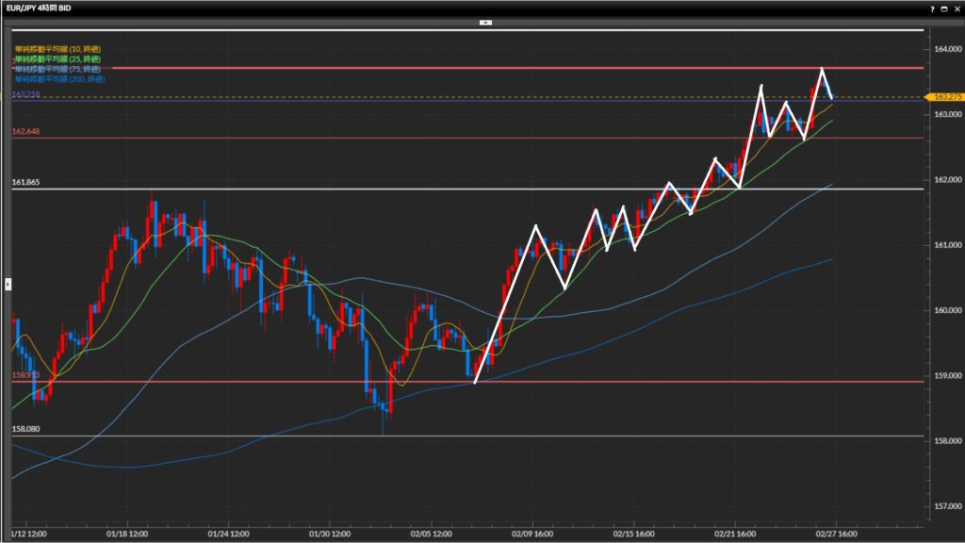
Task: Select the 200-period moving average label
Action: coord(59,79)
